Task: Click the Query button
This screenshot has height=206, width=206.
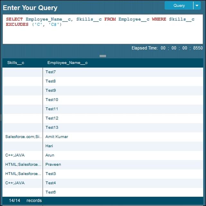Action: [x=179, y=5]
